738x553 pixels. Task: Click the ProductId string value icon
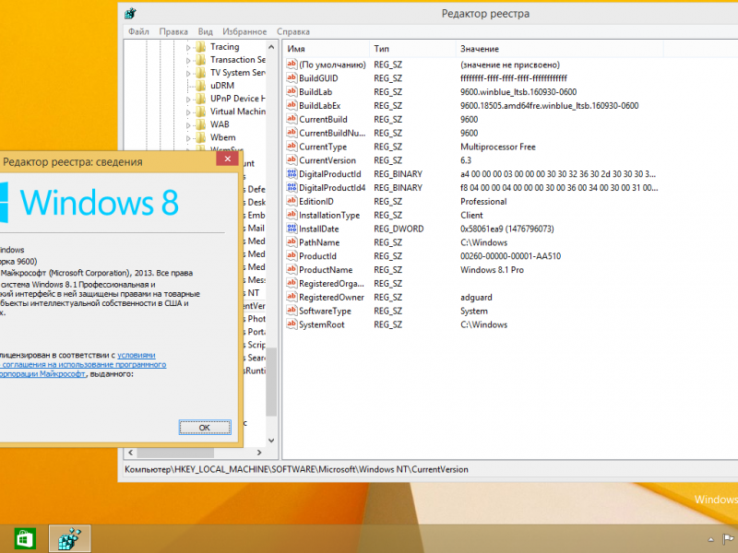292,256
